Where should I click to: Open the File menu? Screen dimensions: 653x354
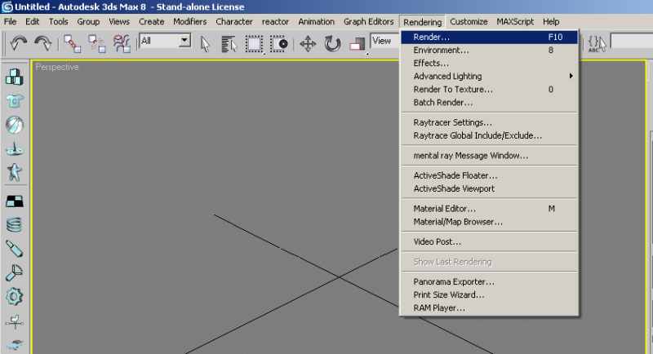10,22
